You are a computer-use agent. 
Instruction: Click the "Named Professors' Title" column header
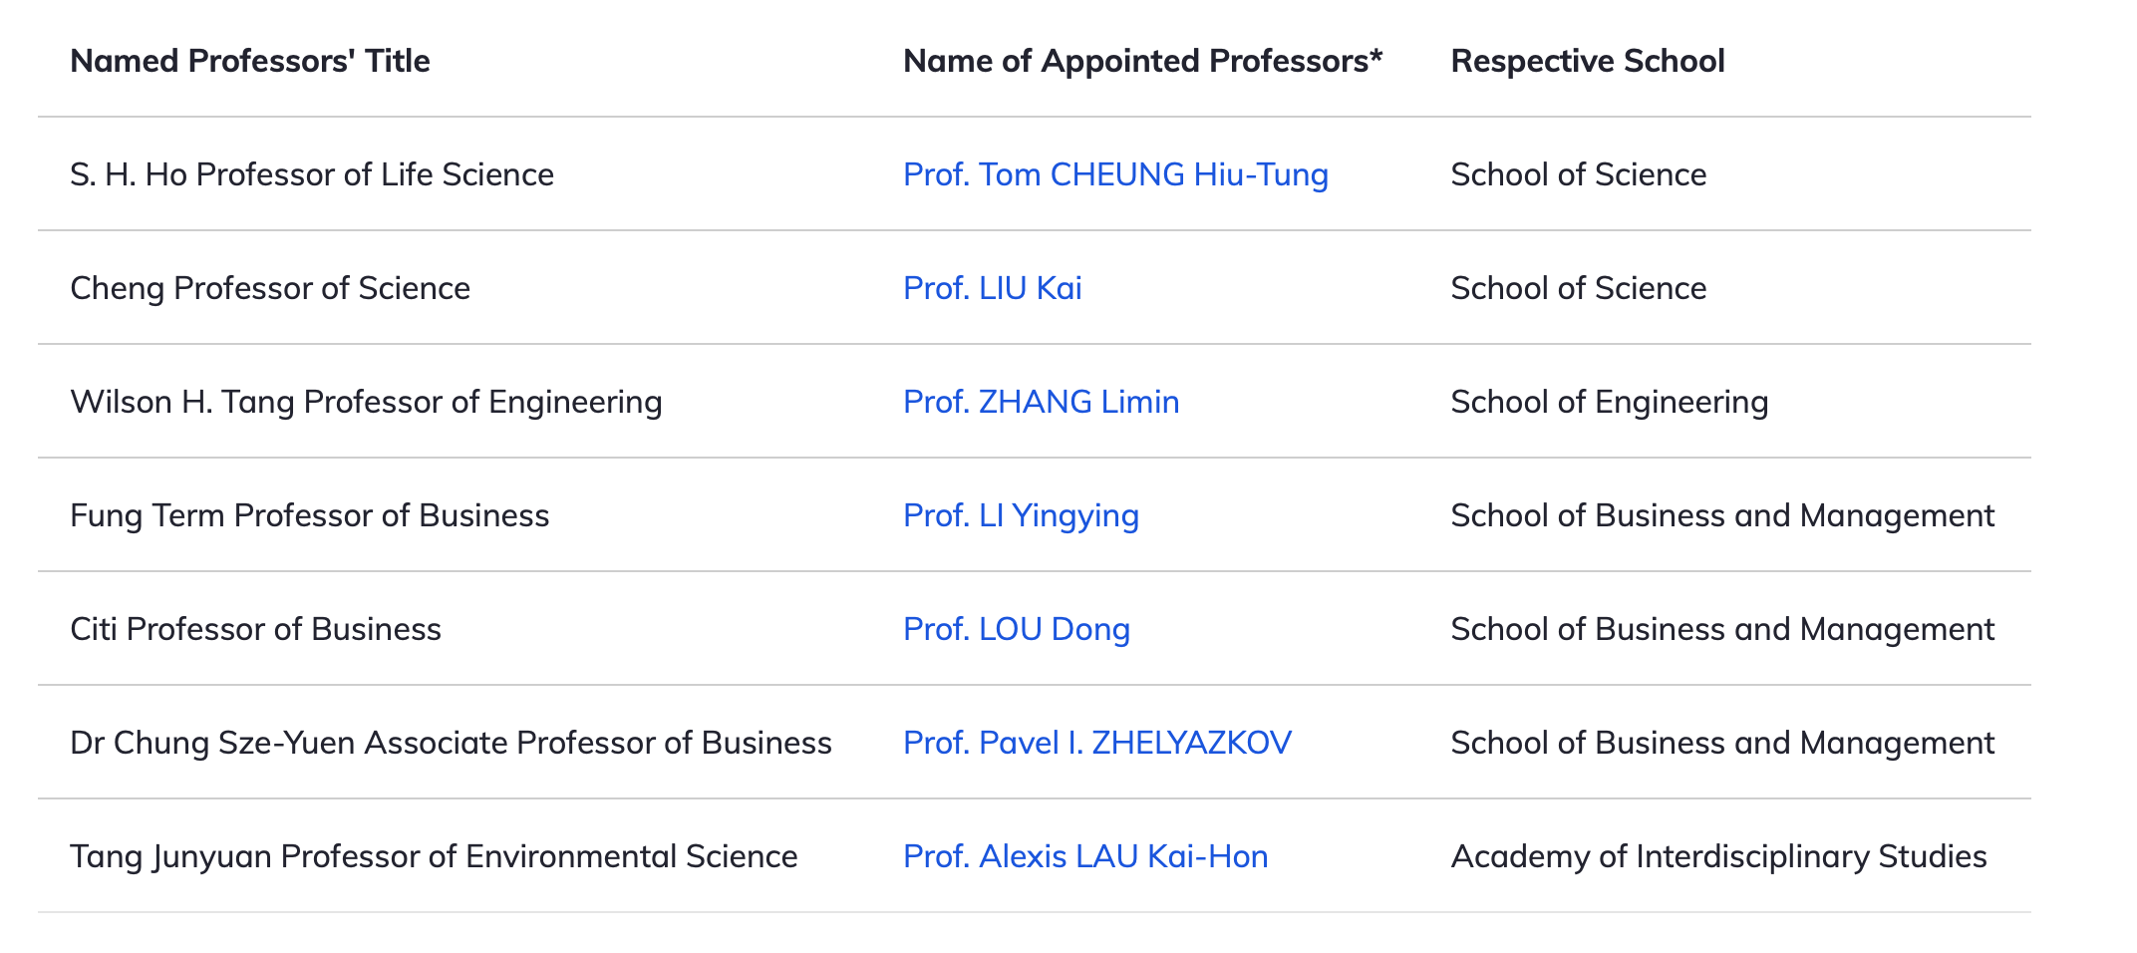[x=250, y=61]
